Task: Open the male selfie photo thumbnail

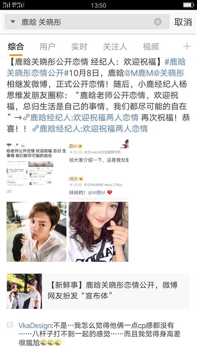Action: point(36,232)
